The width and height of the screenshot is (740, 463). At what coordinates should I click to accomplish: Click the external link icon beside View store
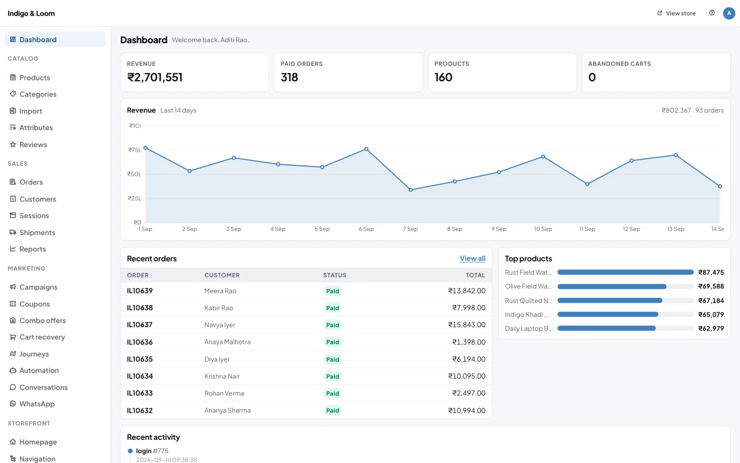660,13
